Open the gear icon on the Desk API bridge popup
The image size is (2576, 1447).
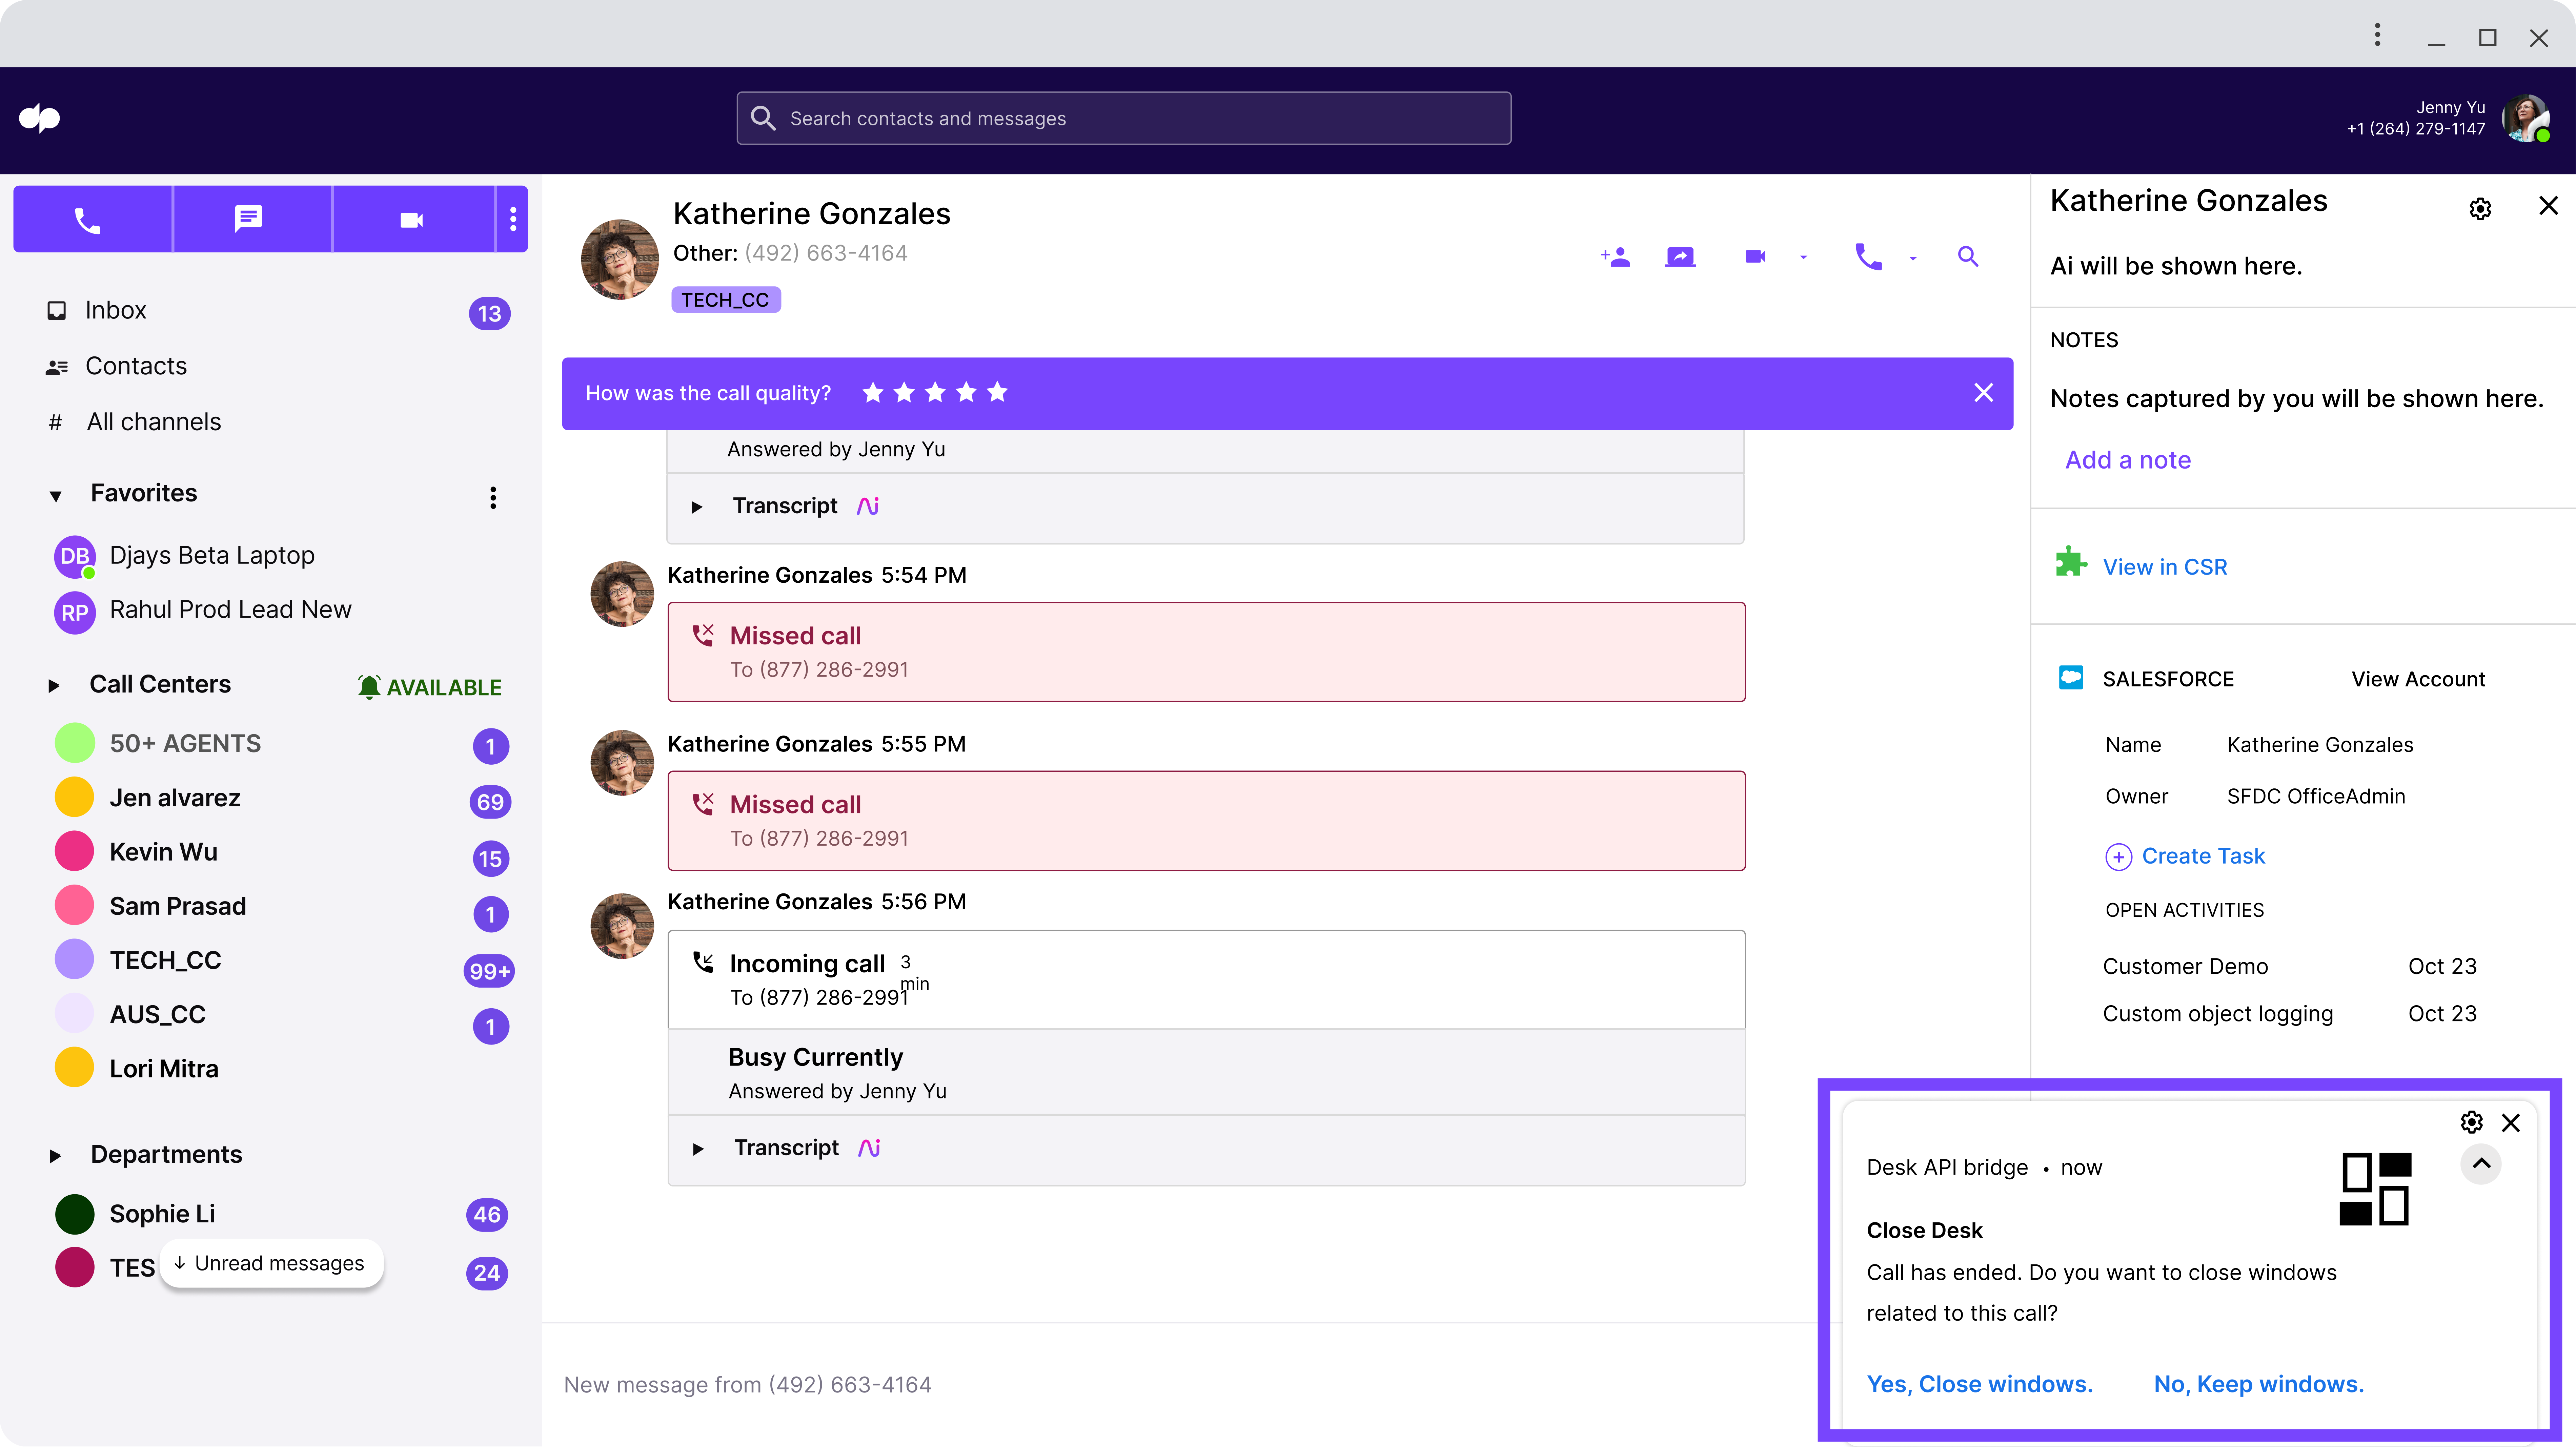(2471, 1122)
